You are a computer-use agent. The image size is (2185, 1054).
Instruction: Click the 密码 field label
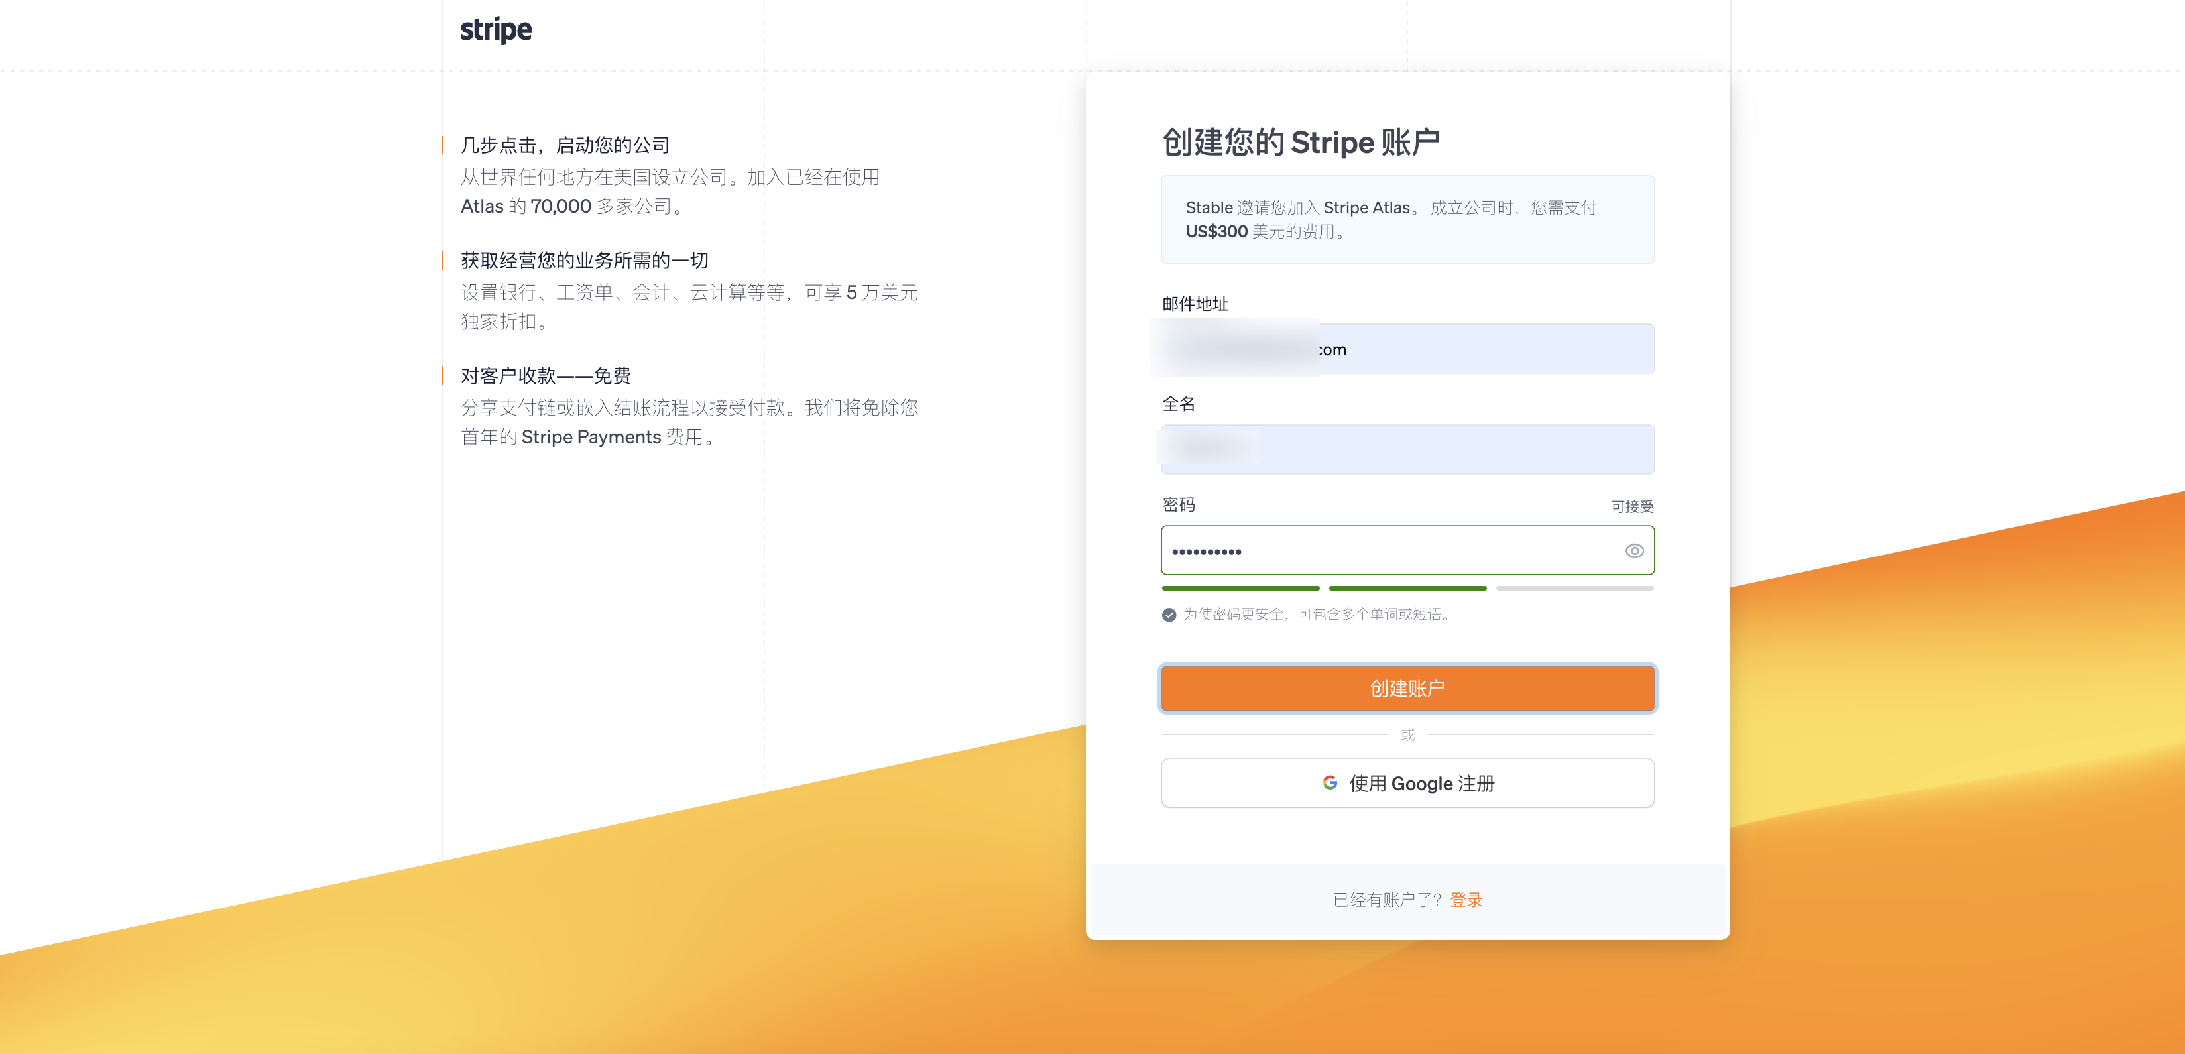pos(1178,505)
